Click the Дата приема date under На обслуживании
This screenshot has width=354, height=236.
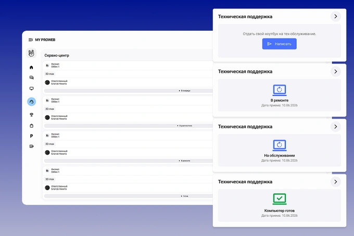[280, 160]
